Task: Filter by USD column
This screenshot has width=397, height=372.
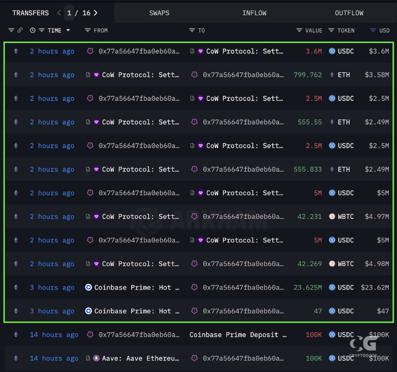Action: coord(373,30)
